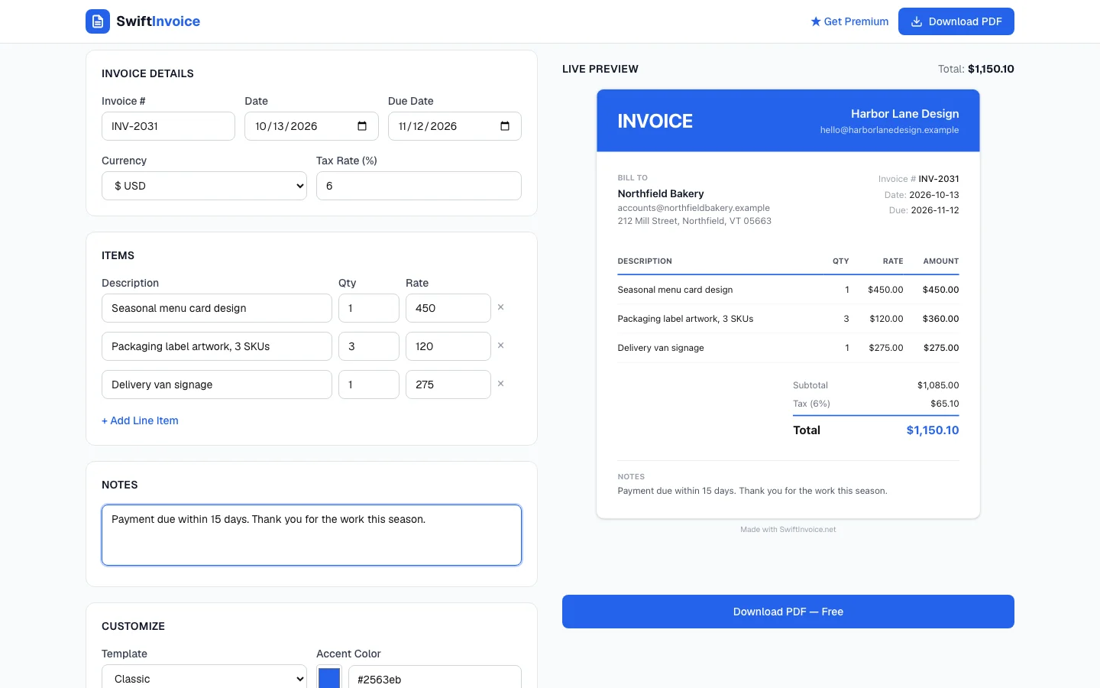Screen dimensions: 1100x688
Task: Click the SwiftInvoice brand name
Action: pyautogui.click(x=158, y=21)
